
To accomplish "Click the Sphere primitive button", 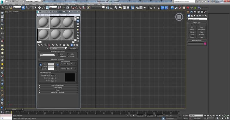I will 192,30.
